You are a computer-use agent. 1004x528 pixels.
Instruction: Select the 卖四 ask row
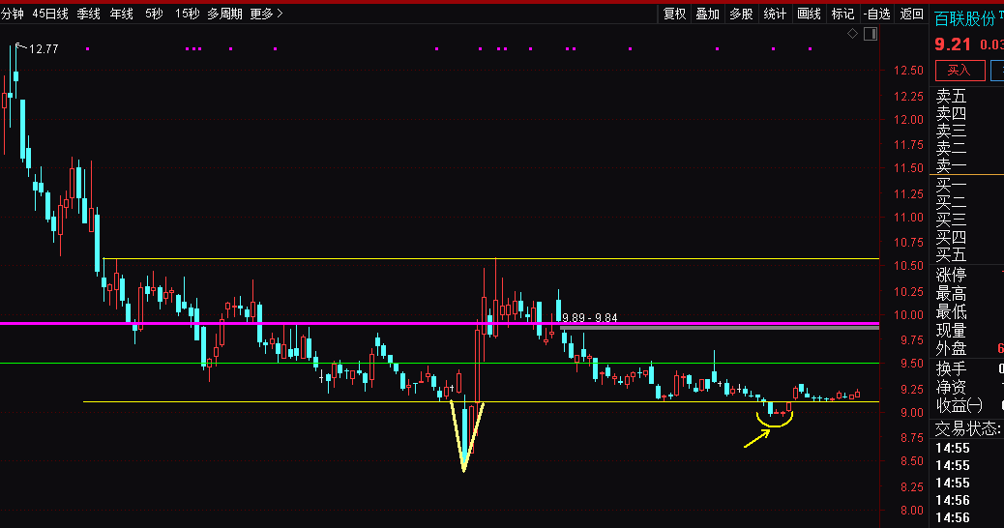(951, 114)
